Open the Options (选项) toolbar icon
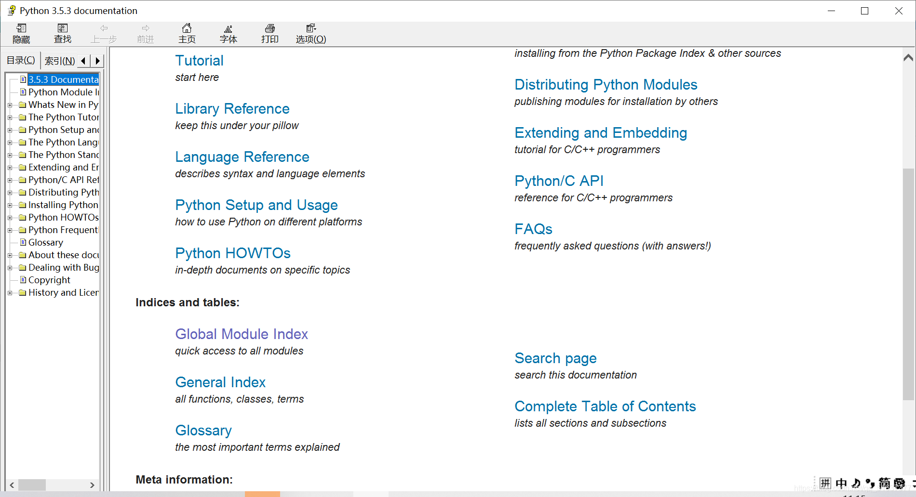 point(311,33)
